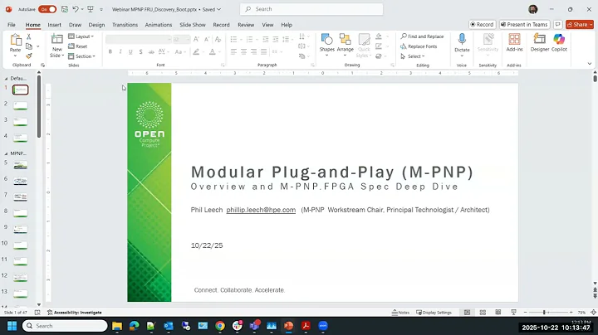
Task: Open the Layout dropdown
Action: coord(81,36)
